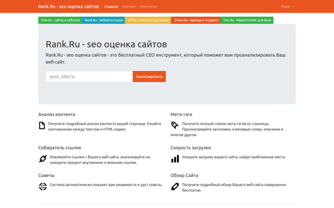
Task: Click text 'Извлекайте ссылки с Вашего веб-сайта'
Action: pyautogui.click(x=85, y=157)
